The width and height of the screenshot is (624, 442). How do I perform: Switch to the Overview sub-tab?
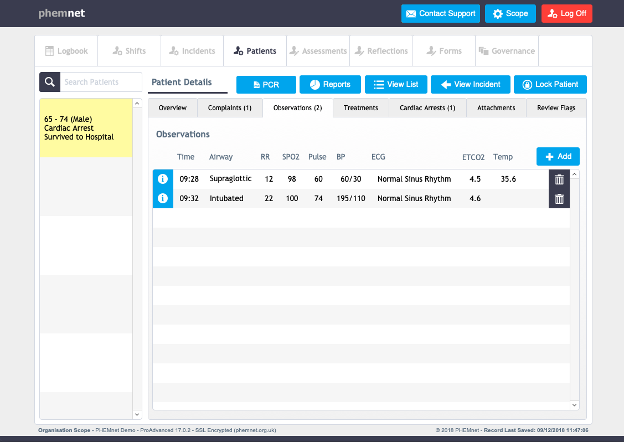point(173,108)
